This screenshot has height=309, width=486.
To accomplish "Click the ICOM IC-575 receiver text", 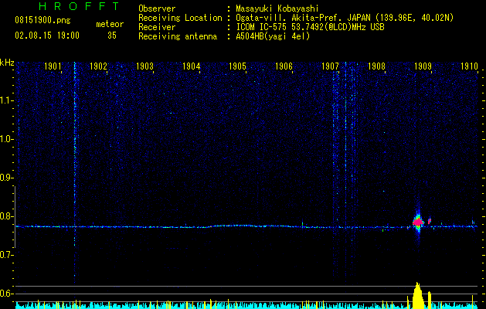I will (310, 27).
